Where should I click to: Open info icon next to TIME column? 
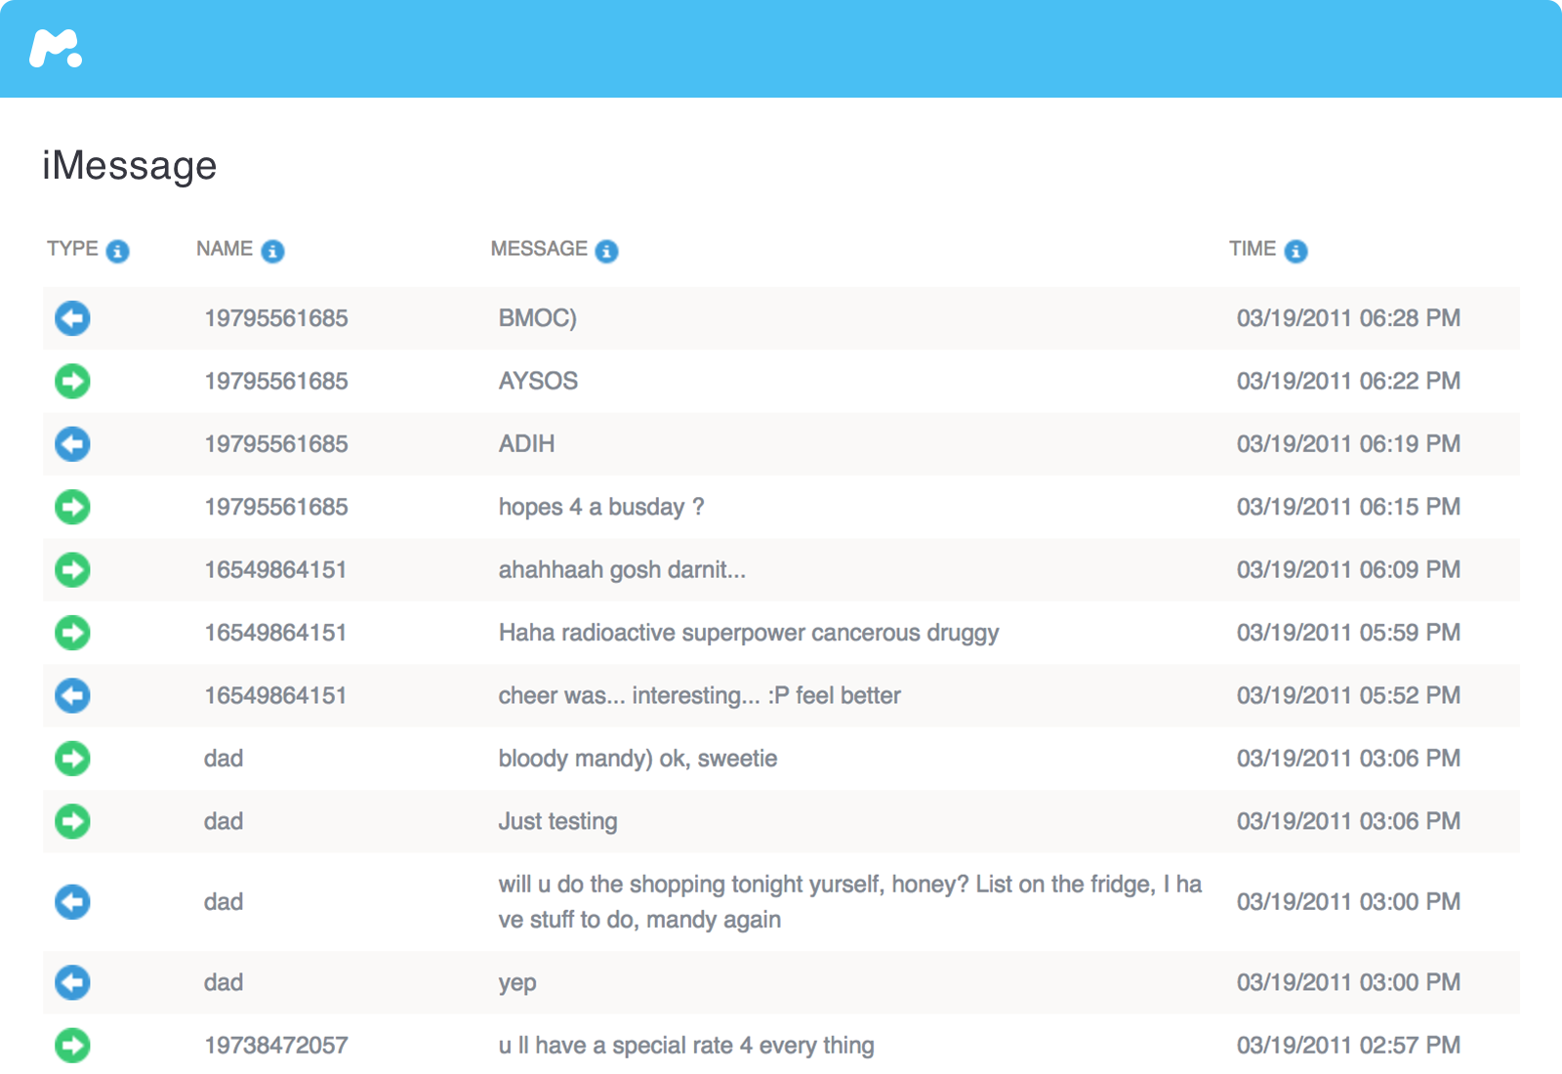[1295, 251]
